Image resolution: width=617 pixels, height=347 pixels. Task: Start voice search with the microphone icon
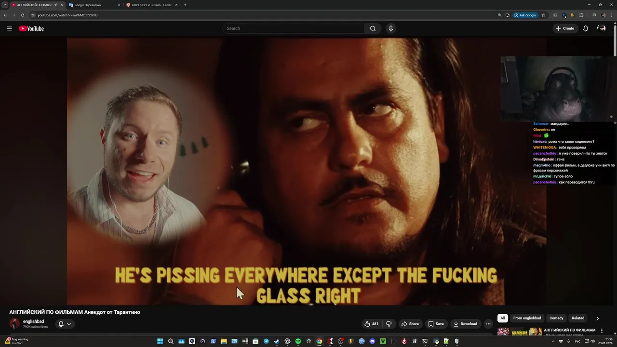[391, 28]
